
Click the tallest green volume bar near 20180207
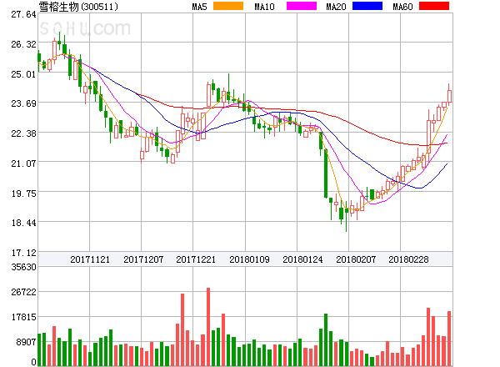[x=326, y=339]
